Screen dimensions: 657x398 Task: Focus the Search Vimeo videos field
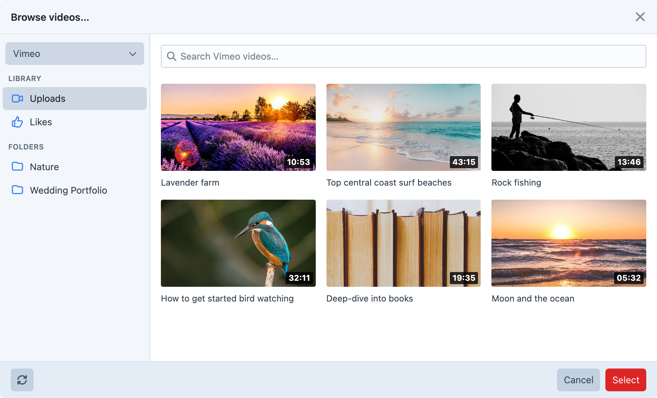pyautogui.click(x=404, y=56)
